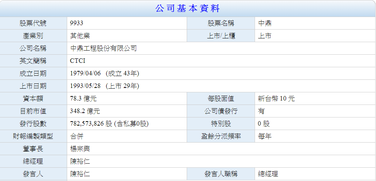Click the founding date 1979/04/06
Viewport: 376px width, 181px height.
pyautogui.click(x=85, y=74)
